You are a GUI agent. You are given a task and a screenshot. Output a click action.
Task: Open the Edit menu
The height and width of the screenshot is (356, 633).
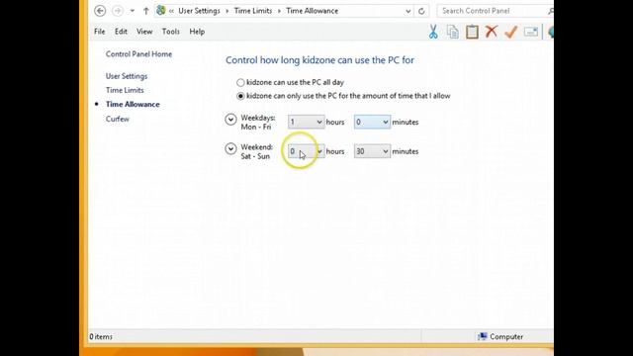(121, 32)
